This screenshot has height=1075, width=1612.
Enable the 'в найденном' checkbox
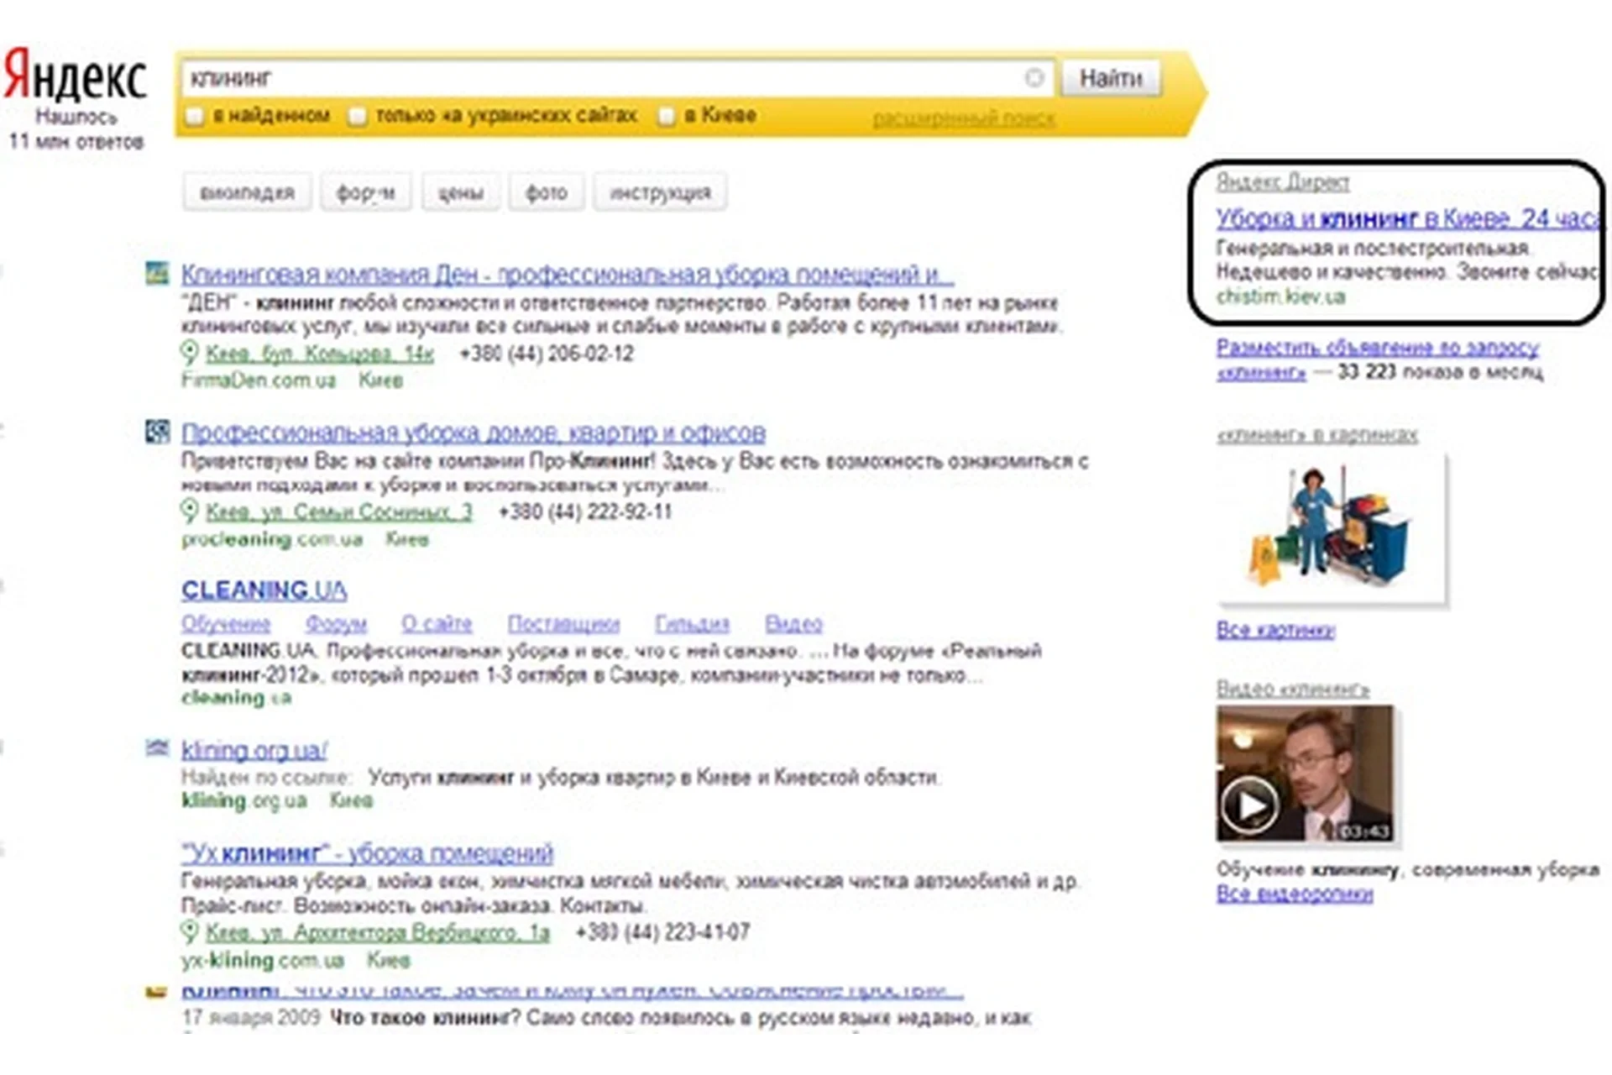pyautogui.click(x=195, y=116)
